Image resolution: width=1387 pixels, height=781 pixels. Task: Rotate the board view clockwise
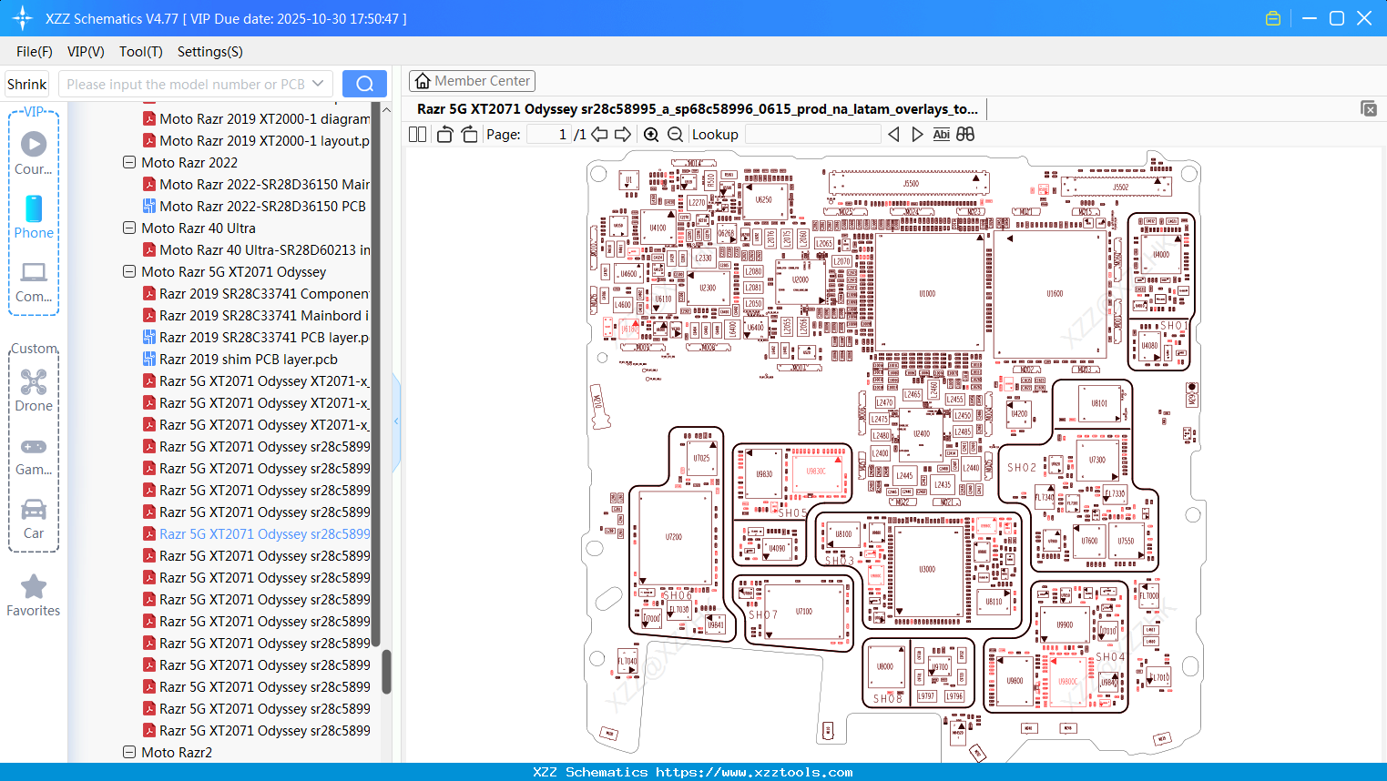(469, 135)
